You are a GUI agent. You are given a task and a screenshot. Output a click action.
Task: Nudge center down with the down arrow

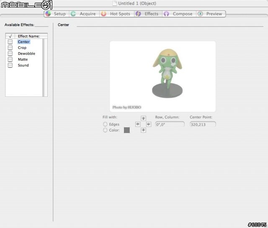143,130
